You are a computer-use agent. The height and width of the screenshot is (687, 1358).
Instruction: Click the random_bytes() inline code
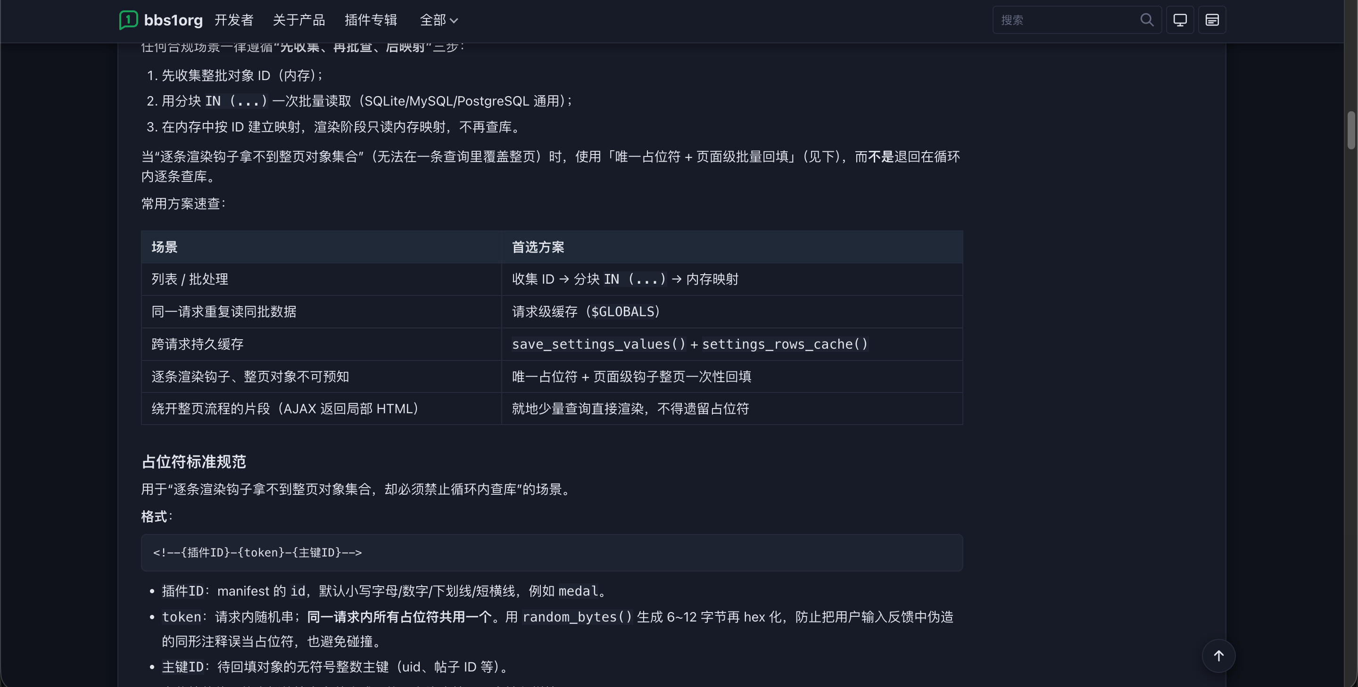pyautogui.click(x=577, y=617)
